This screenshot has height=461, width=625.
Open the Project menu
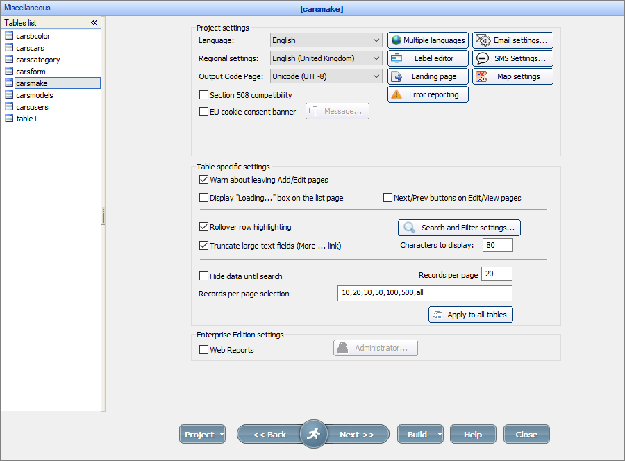point(202,433)
